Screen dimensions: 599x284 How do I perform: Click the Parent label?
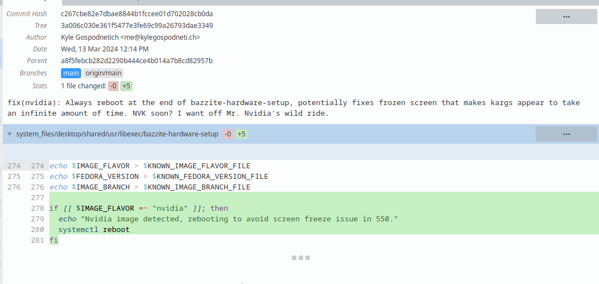(37, 61)
